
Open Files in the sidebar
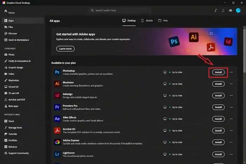(x=9, y=27)
